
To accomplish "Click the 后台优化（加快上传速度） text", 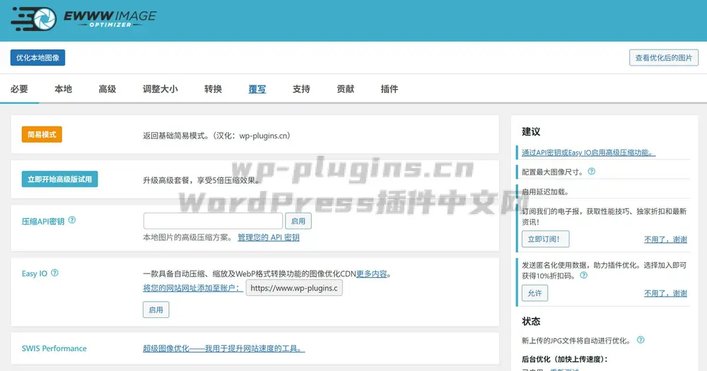I will pyautogui.click(x=564, y=359).
